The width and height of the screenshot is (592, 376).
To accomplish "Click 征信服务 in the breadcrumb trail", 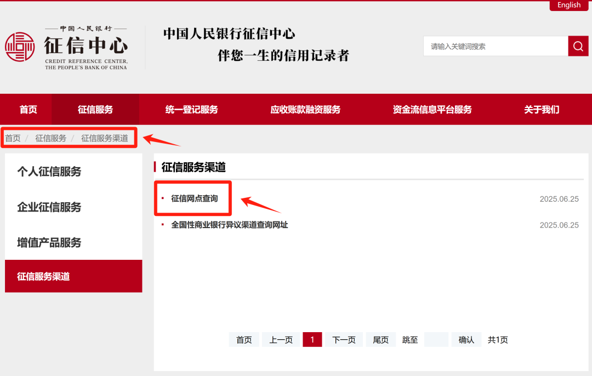I will pos(50,138).
